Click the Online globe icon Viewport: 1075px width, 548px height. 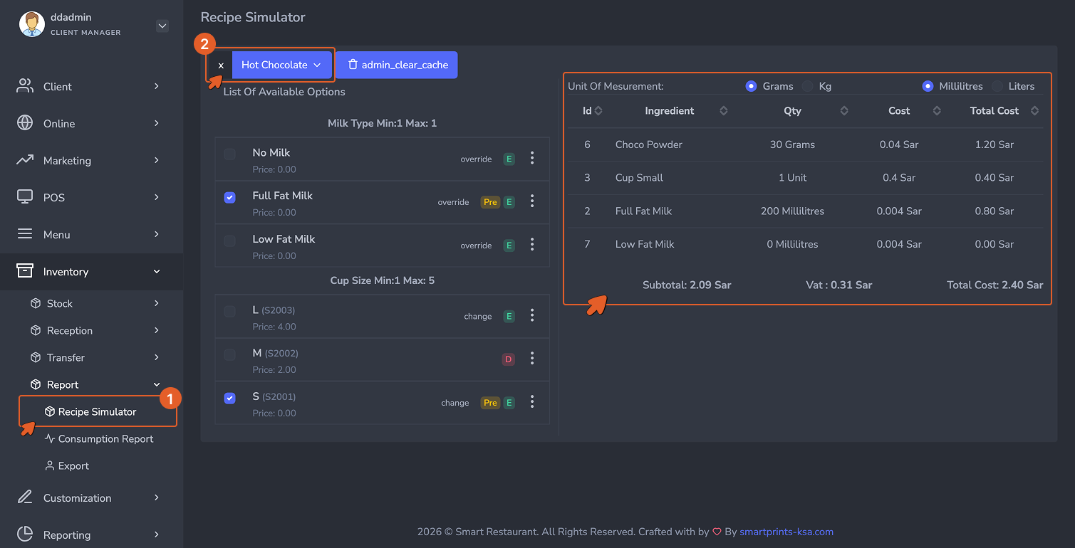click(25, 123)
